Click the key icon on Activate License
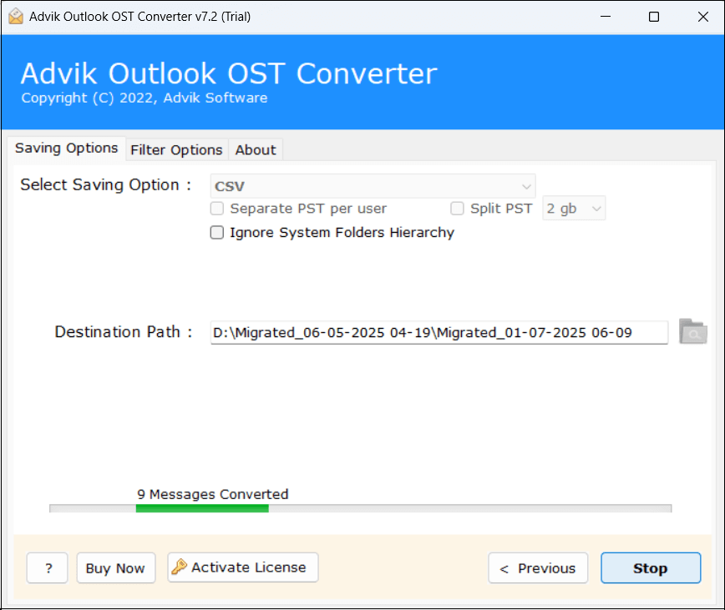This screenshot has width=725, height=610. click(179, 567)
